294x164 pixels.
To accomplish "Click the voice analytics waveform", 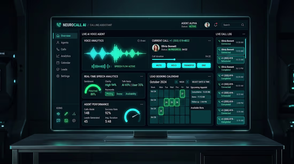I will [x=115, y=53].
